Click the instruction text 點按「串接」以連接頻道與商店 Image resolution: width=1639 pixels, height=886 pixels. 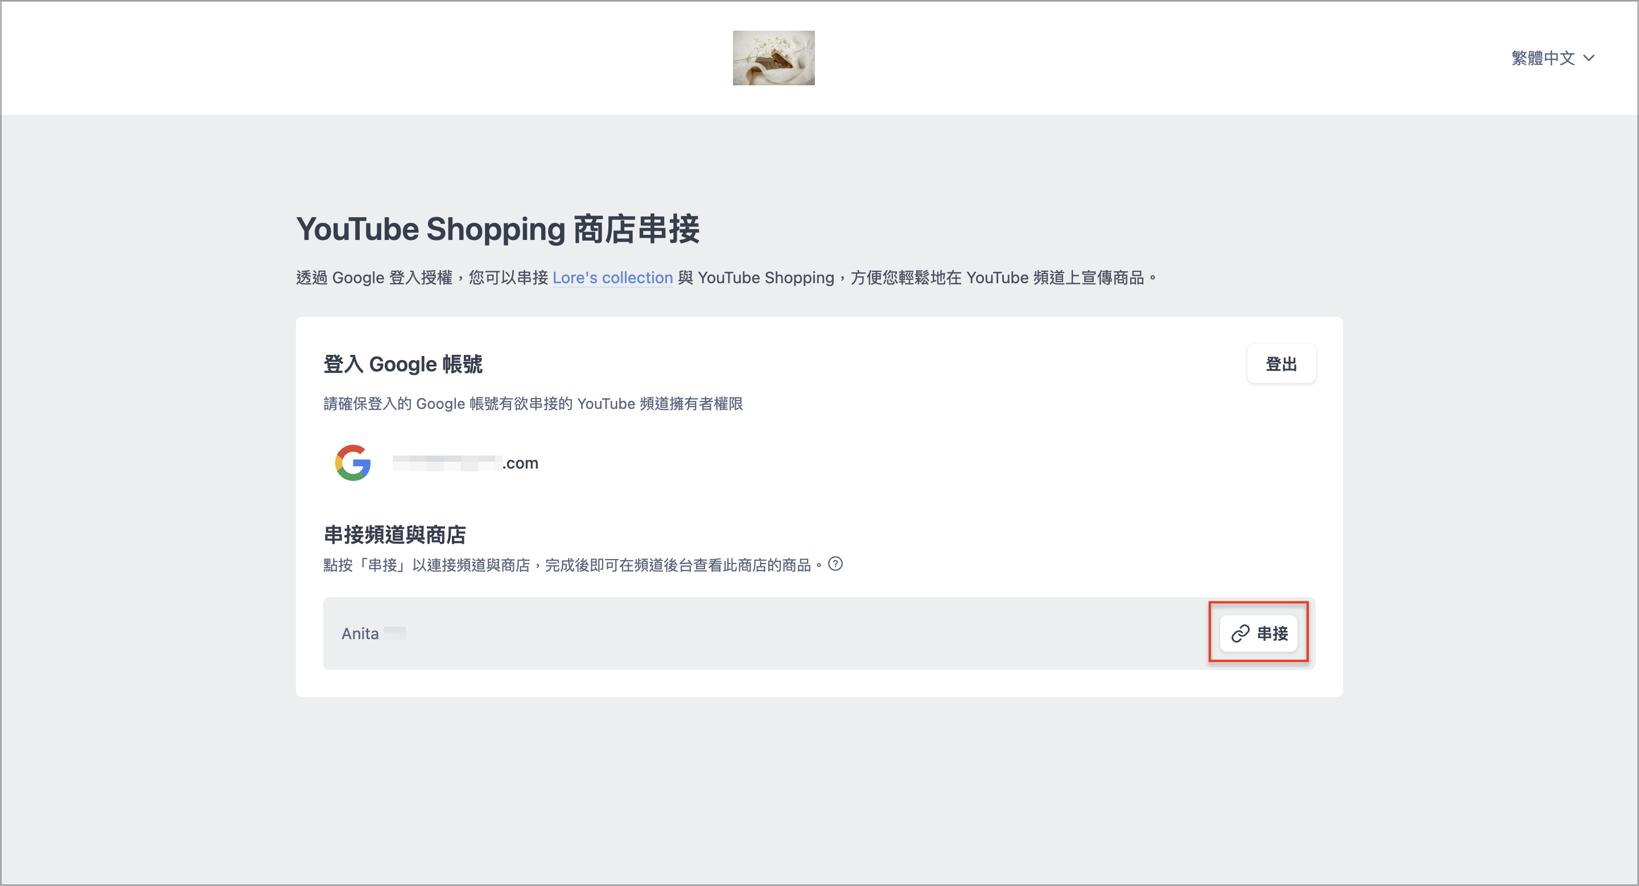tap(427, 565)
